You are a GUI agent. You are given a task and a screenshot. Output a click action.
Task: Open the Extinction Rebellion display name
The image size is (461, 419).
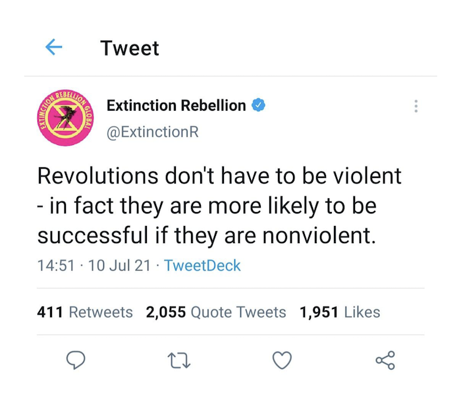(x=176, y=105)
